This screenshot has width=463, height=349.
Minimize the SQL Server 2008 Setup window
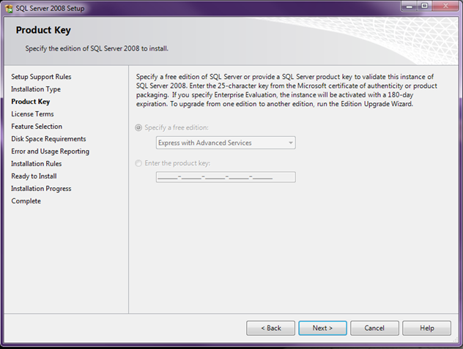[x=410, y=6]
